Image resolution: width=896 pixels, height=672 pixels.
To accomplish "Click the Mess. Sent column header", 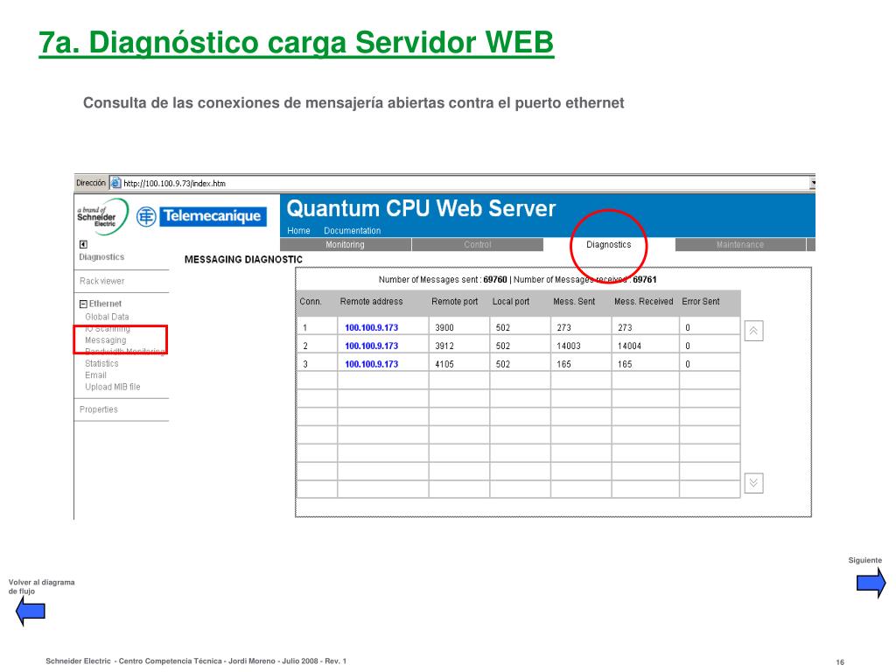I will 574,302.
